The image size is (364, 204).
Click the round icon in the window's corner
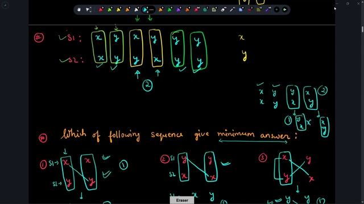5,5
